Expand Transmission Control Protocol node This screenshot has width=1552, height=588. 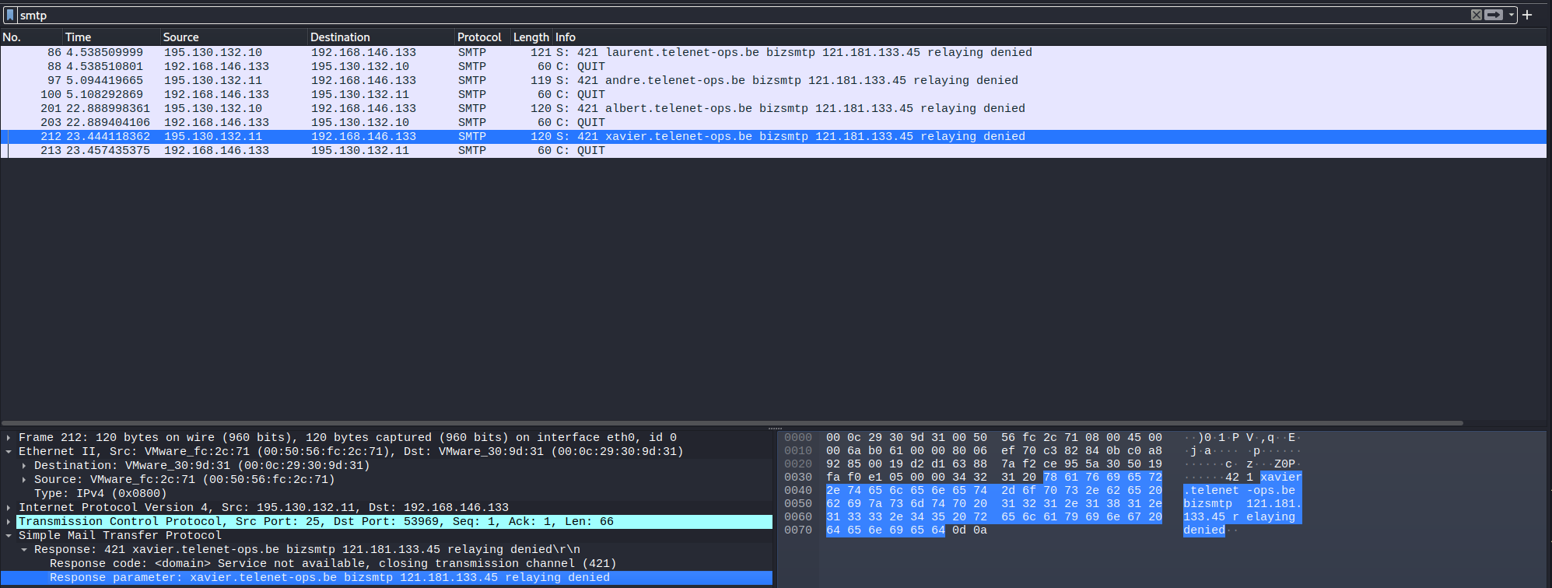click(9, 522)
